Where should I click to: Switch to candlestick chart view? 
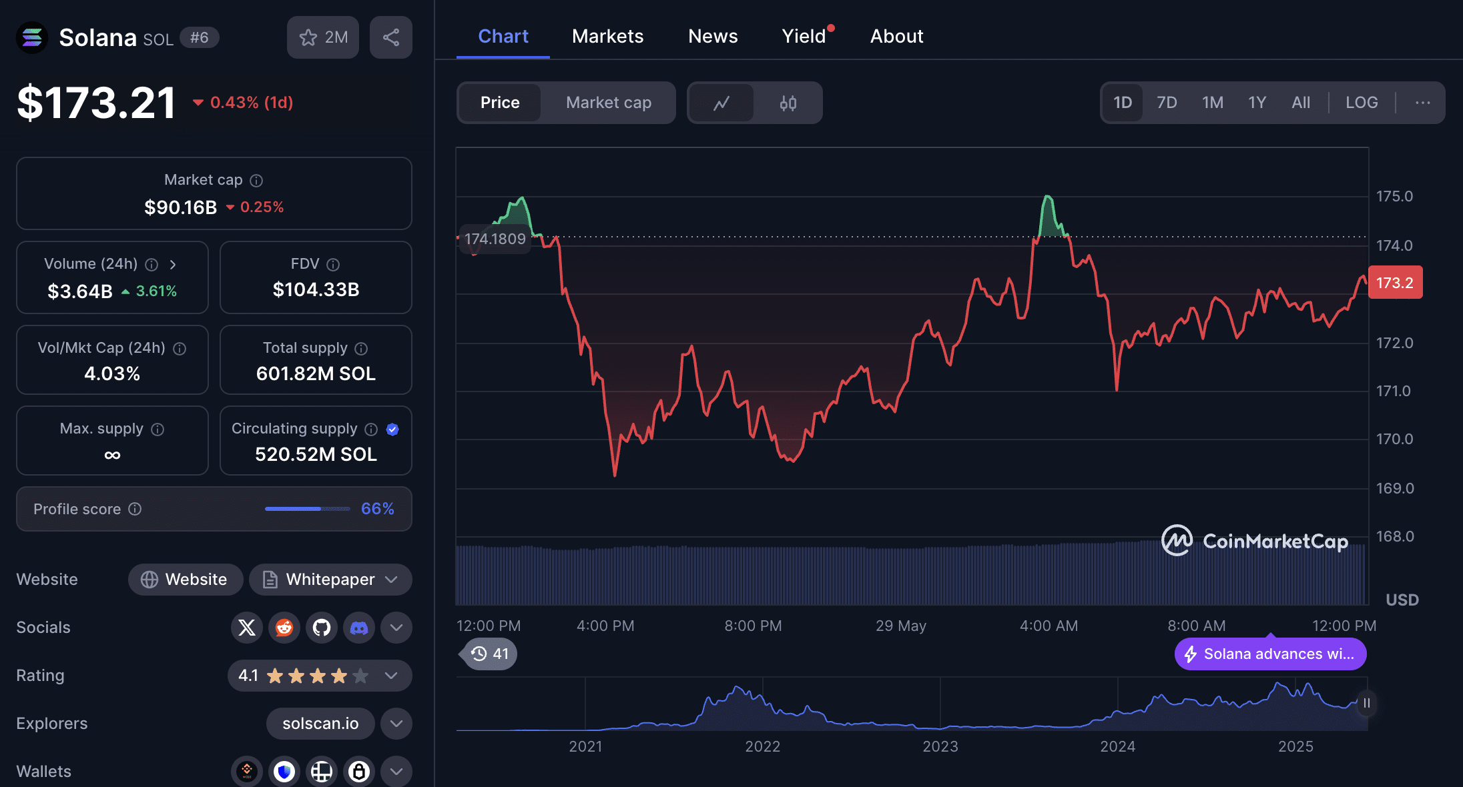click(788, 103)
